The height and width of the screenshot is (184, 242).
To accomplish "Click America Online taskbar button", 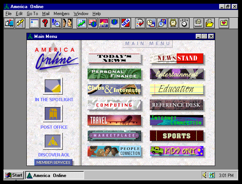I will 55,175.
